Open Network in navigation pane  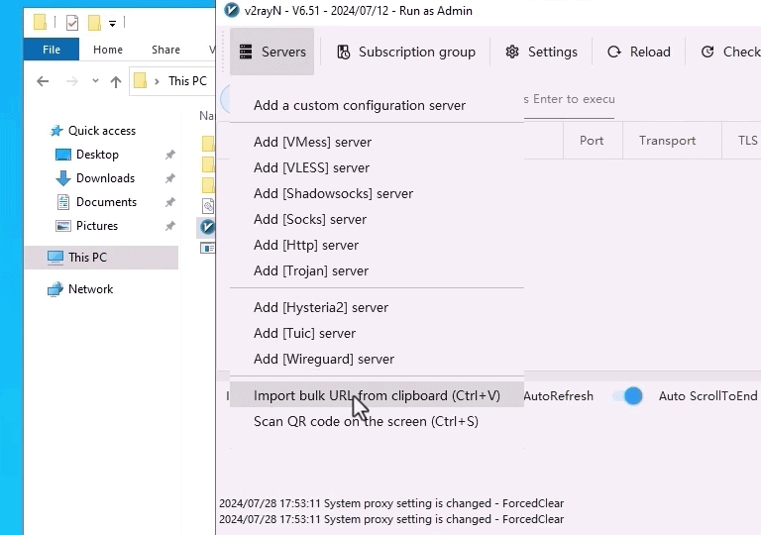[x=90, y=289]
